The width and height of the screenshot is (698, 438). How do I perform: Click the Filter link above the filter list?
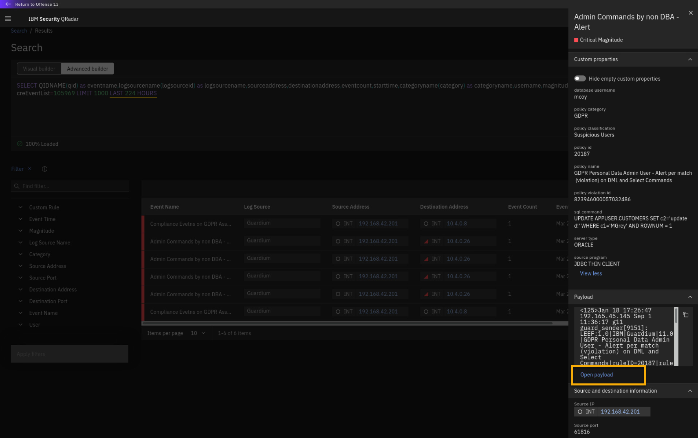click(18, 169)
